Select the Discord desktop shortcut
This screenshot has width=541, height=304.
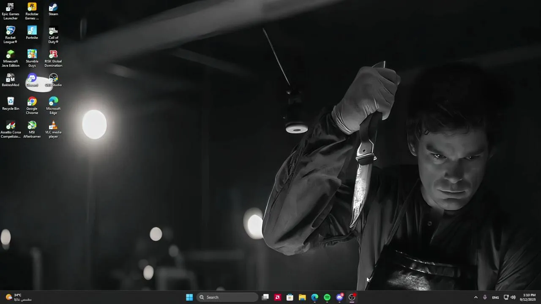click(x=32, y=80)
